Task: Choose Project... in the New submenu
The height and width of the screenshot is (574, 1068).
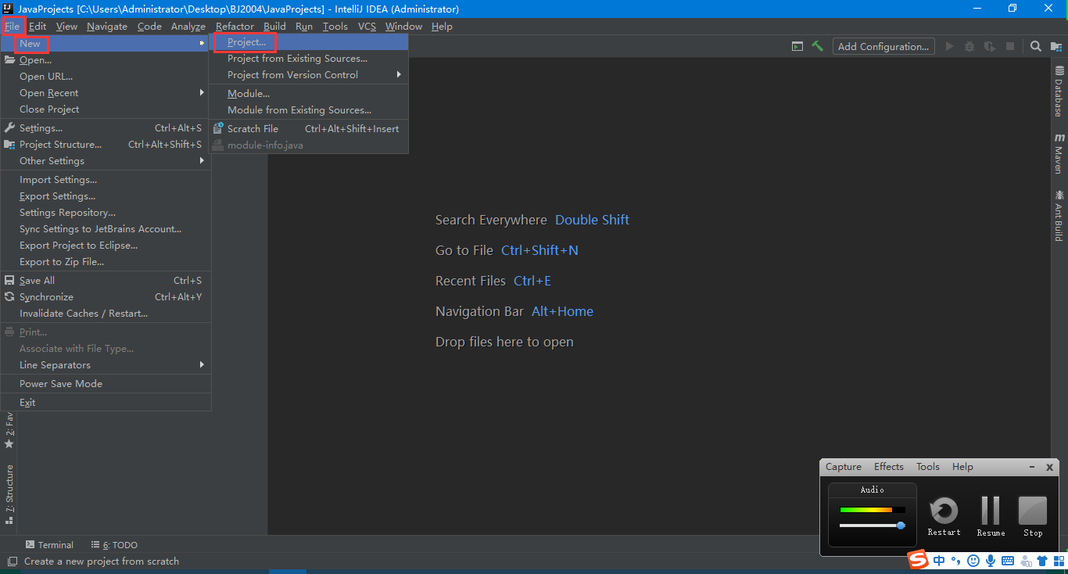Action: click(308, 42)
